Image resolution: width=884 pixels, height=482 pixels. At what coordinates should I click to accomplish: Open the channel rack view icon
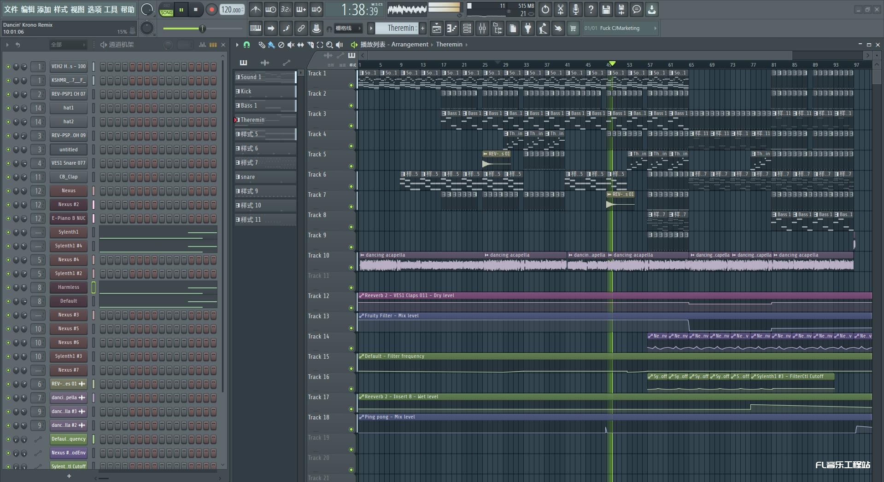[x=467, y=29]
